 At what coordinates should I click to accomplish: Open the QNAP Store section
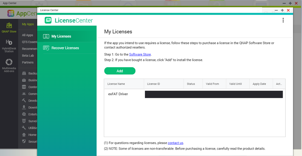coord(9,28)
